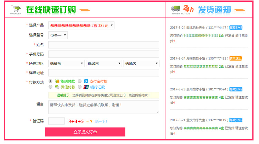Click the 邮政EMS tag for 重庆的李先生

coord(236,120)
